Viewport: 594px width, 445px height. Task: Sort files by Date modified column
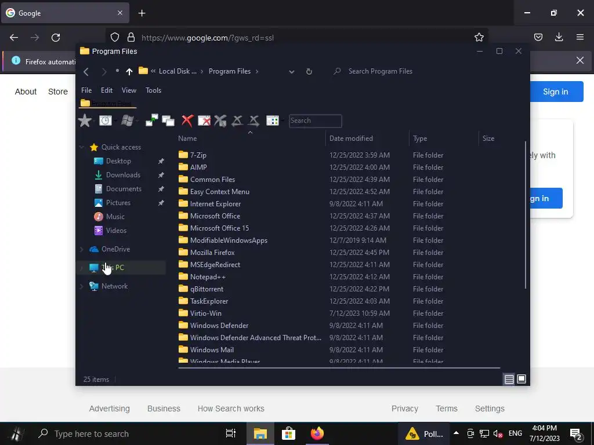[351, 138]
